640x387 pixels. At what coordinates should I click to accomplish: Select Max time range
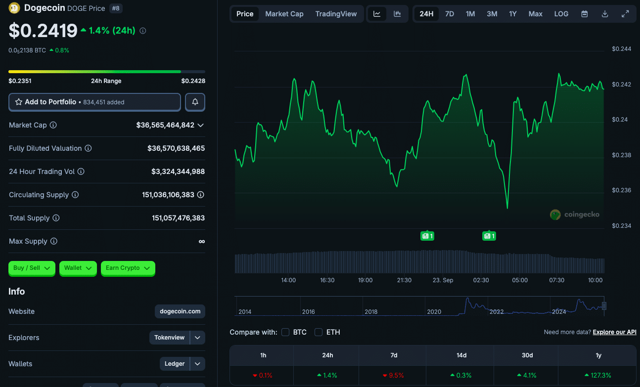click(x=536, y=14)
